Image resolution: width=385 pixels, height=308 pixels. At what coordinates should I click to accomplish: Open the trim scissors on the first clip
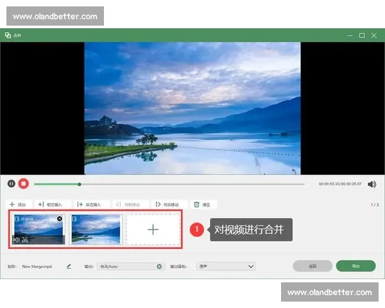(x=25, y=239)
